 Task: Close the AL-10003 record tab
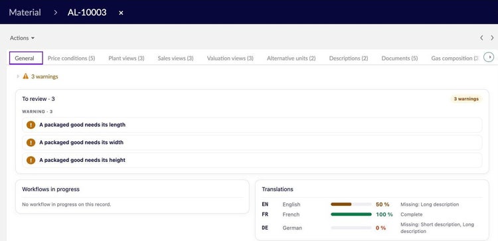pos(121,13)
